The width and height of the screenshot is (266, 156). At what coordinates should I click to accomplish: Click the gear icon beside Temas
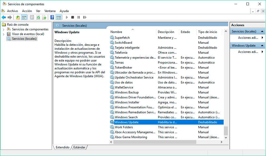(x=112, y=62)
